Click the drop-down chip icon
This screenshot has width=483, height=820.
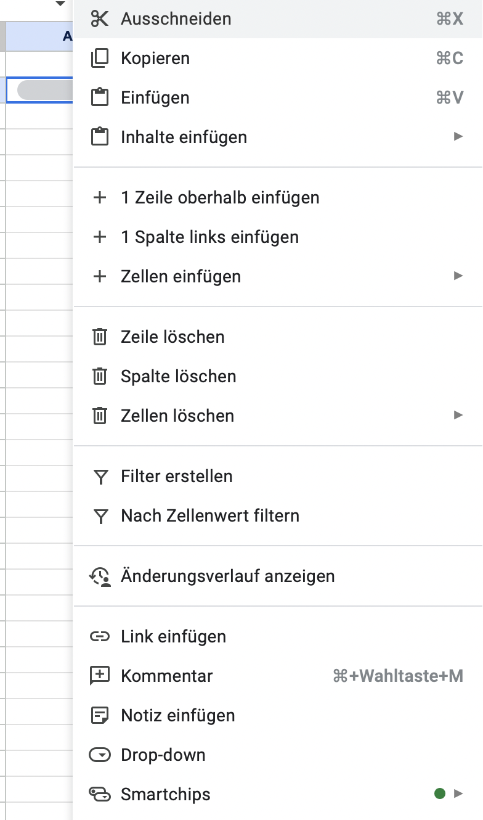coord(99,755)
